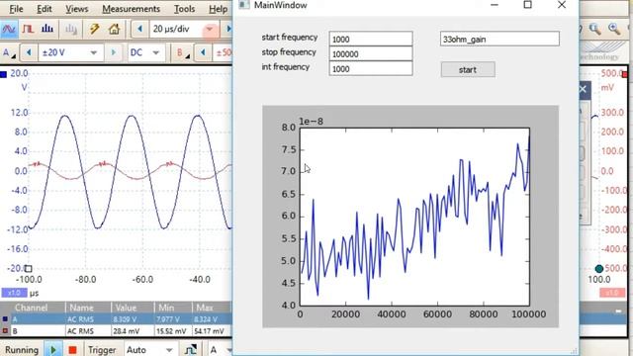Click the red x1.0 Channel B zoom button
This screenshot has height=356, width=633.
point(612,293)
